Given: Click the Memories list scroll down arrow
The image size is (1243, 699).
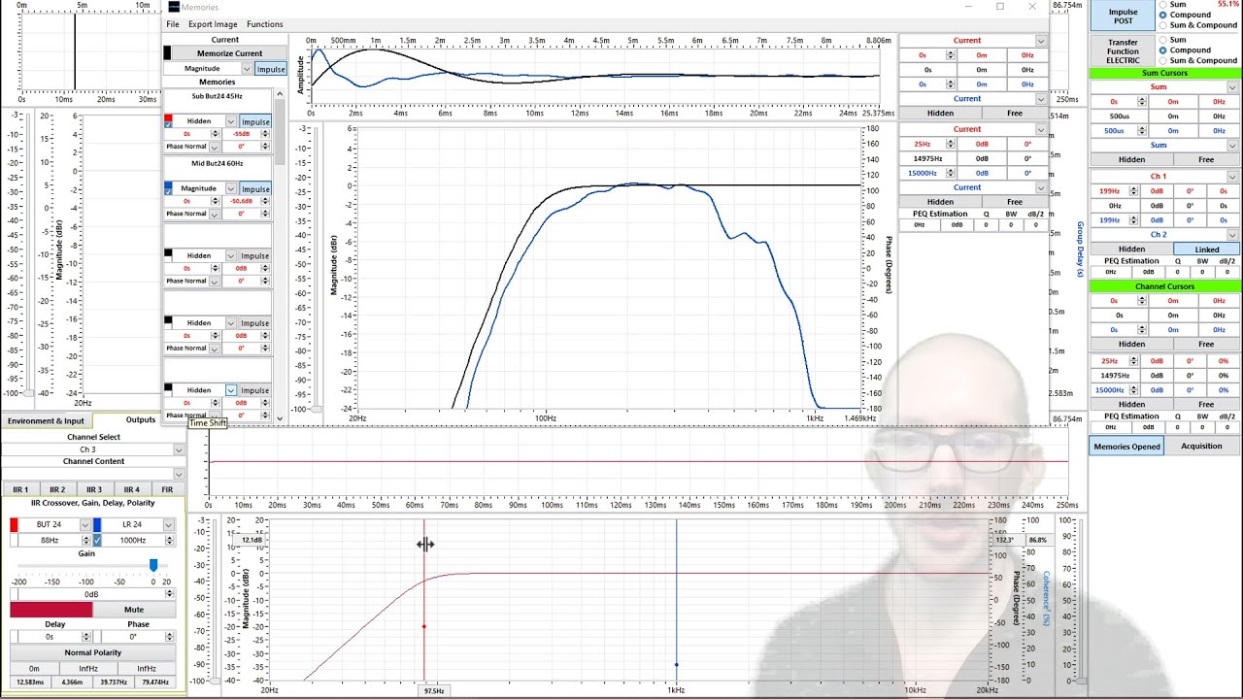Looking at the screenshot, I should (280, 418).
